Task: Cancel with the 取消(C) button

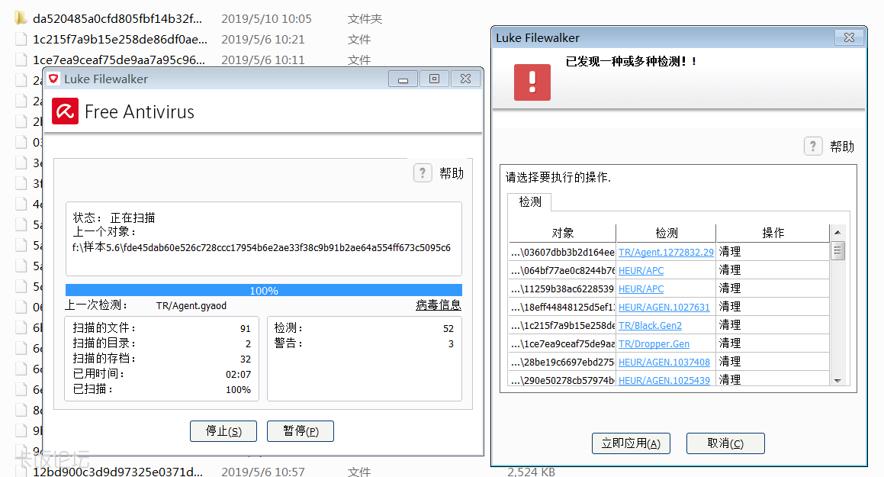Action: coord(725,443)
